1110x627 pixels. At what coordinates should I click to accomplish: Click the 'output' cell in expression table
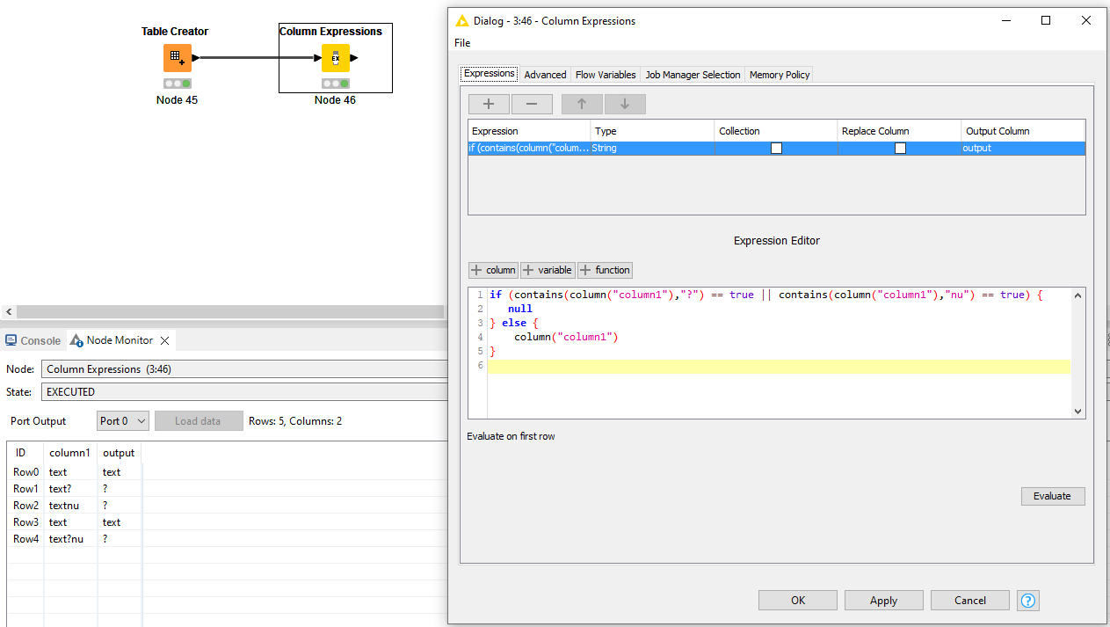tap(1023, 149)
